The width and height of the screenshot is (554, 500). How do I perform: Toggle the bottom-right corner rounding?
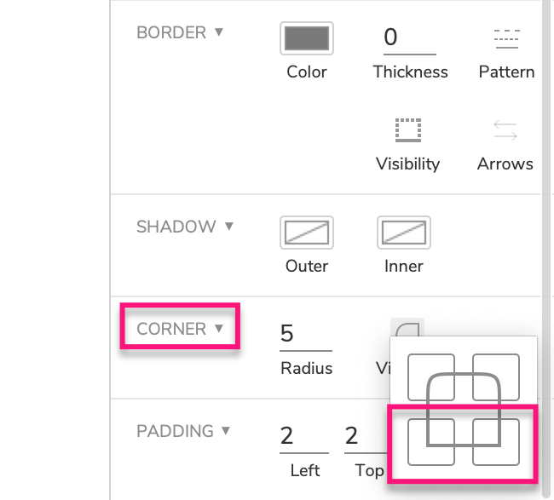click(496, 441)
